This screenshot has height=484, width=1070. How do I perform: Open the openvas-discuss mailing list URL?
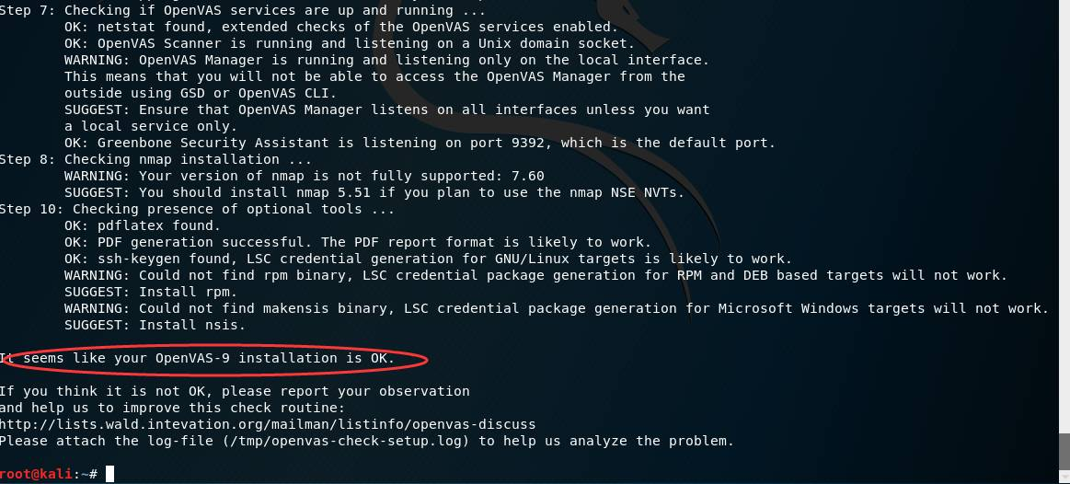tap(267, 424)
